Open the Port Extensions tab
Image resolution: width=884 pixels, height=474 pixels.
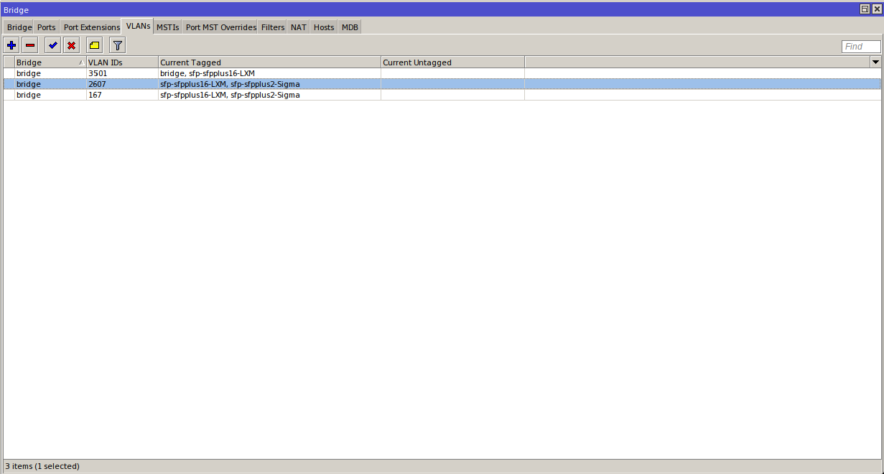pos(91,27)
